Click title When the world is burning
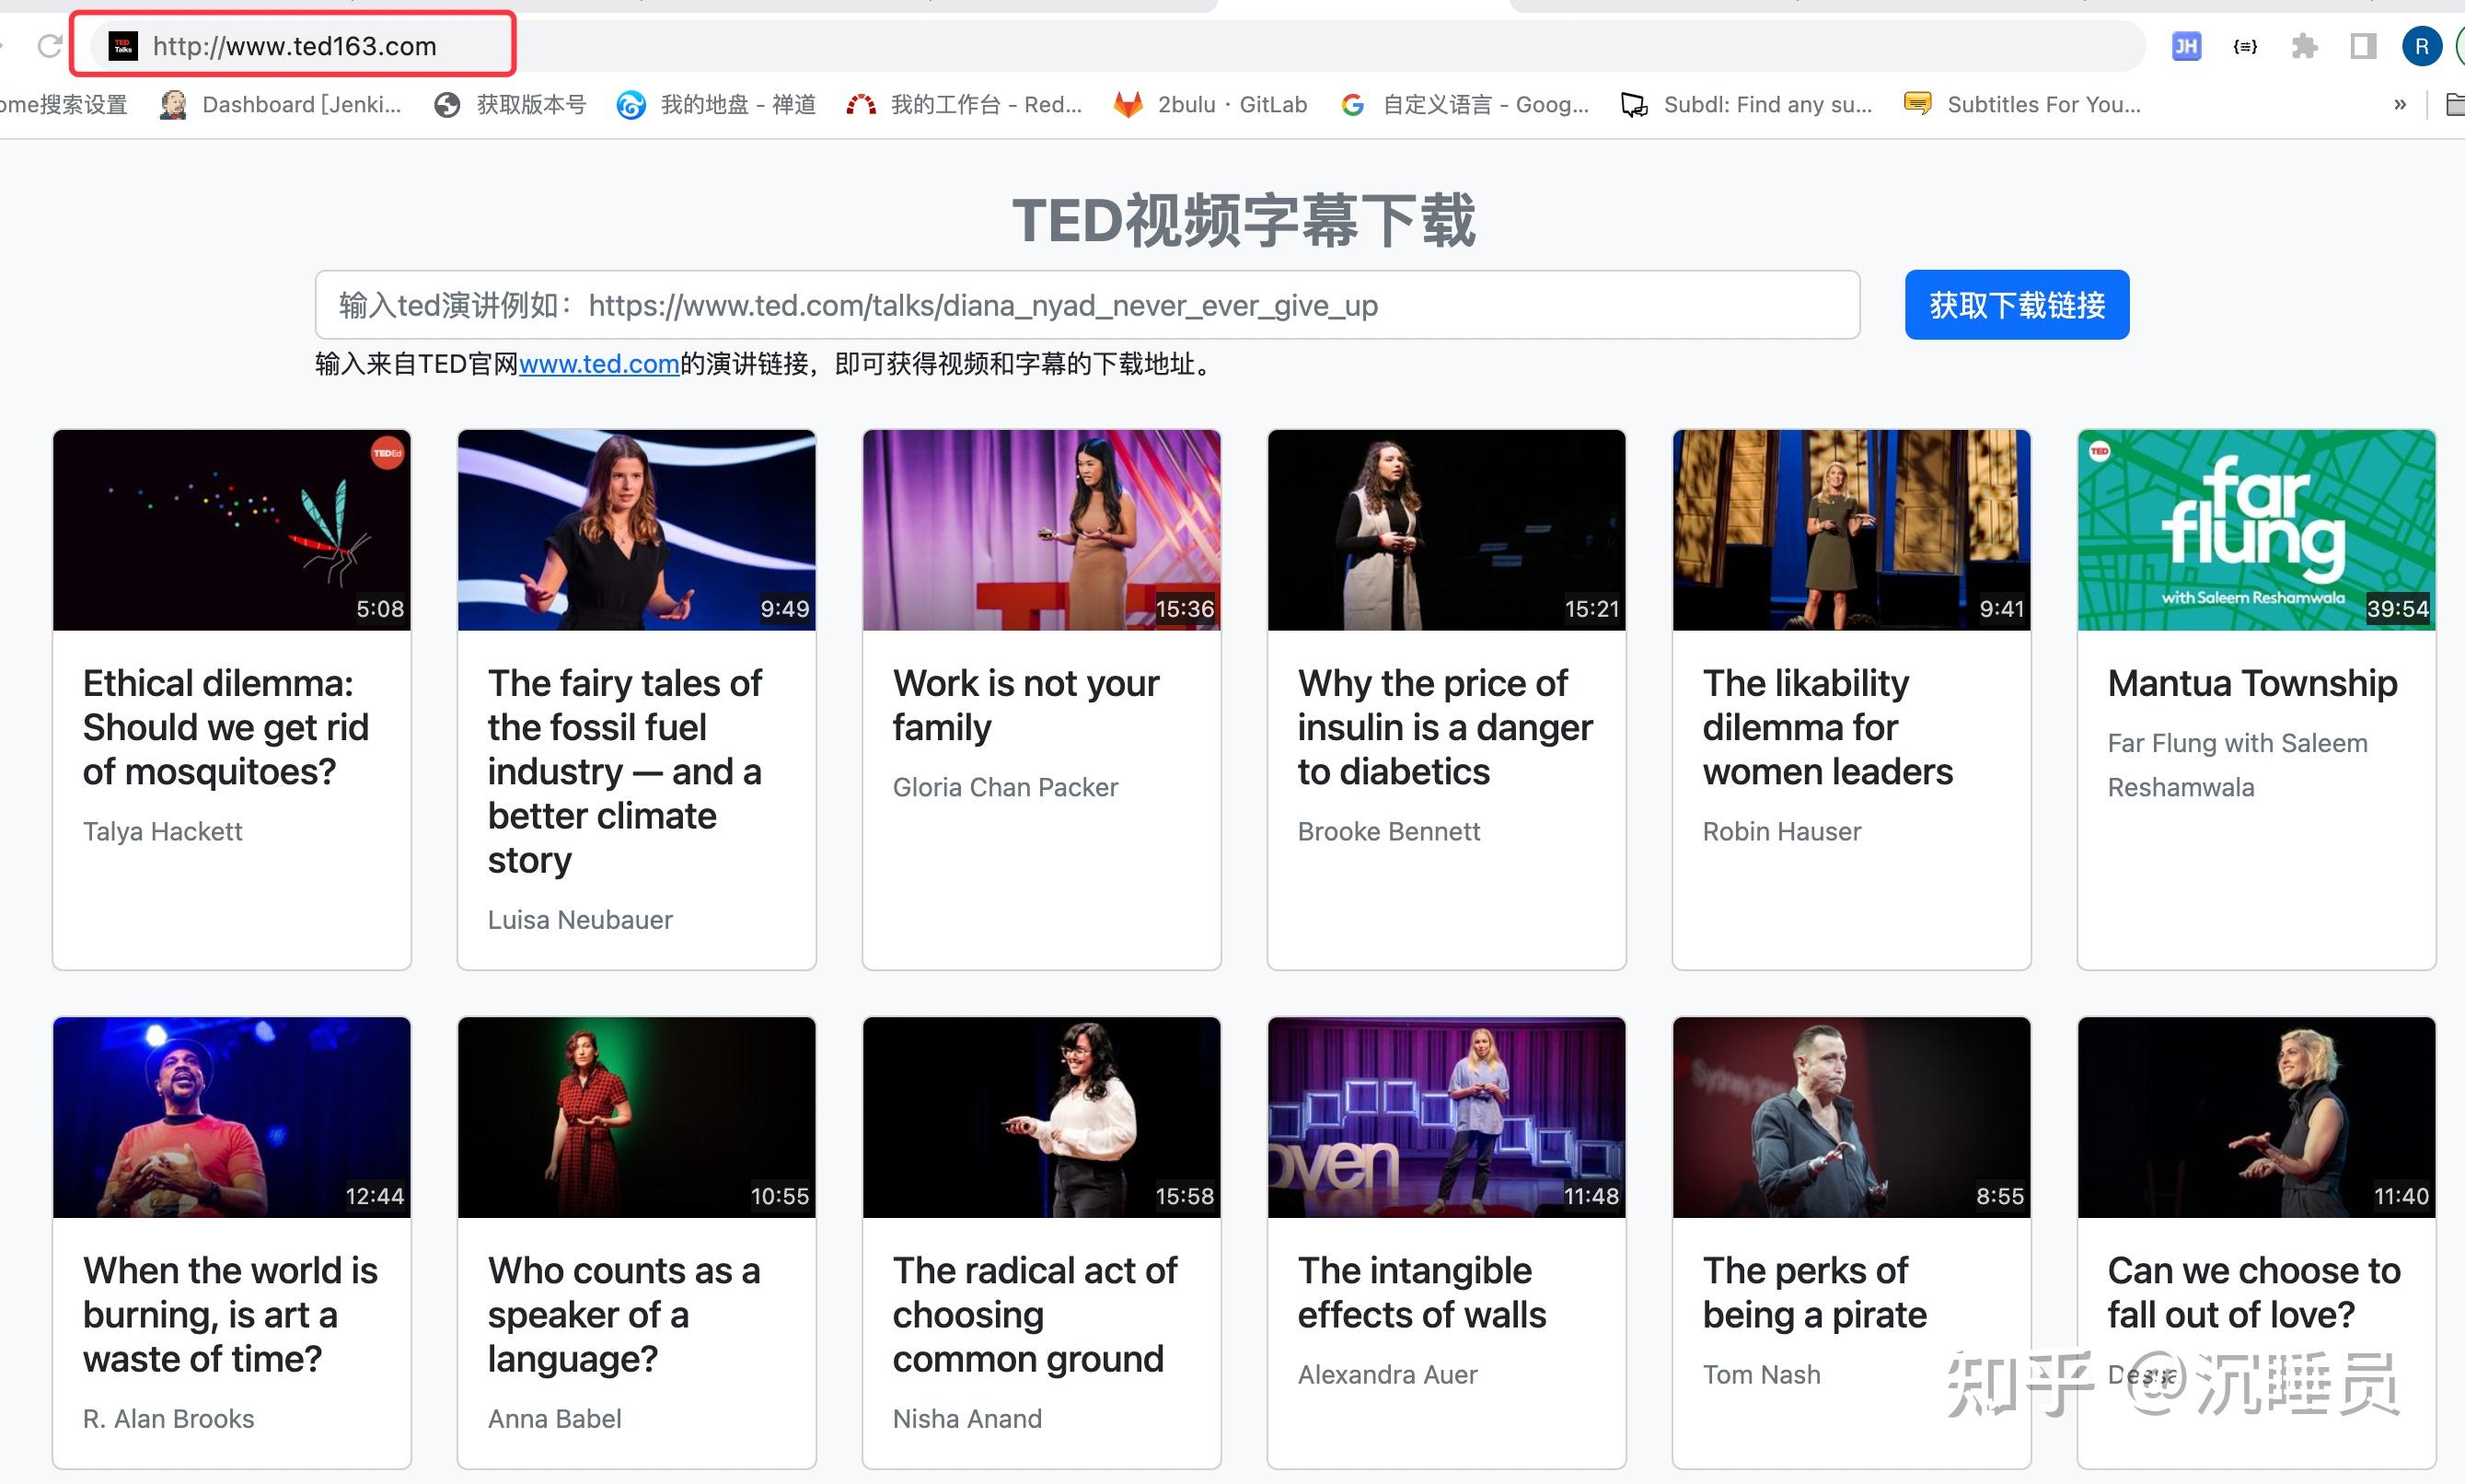This screenshot has width=2465, height=1484. 230,1314
